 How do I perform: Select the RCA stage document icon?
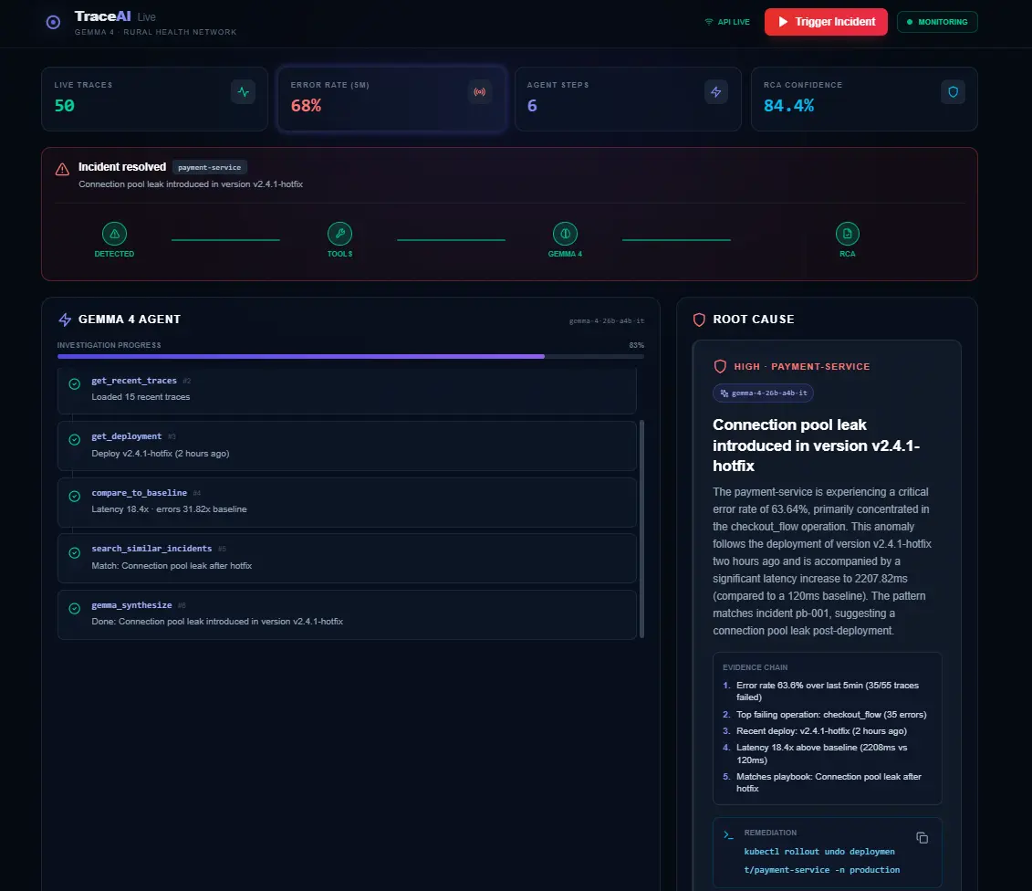tap(848, 234)
